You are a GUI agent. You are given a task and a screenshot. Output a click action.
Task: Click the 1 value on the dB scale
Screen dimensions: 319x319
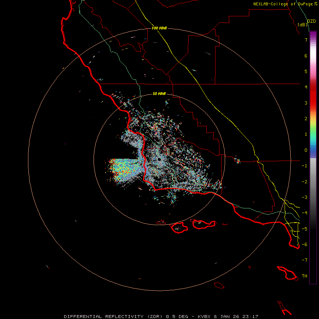click(x=306, y=134)
